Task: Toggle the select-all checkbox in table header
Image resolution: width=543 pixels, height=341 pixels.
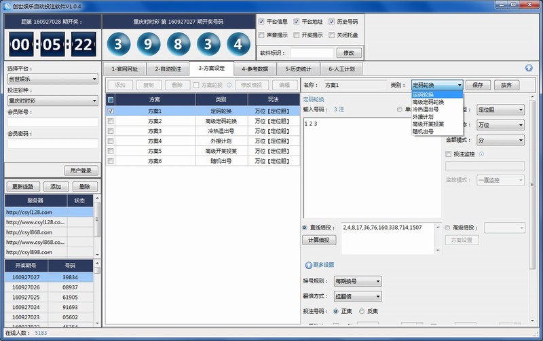Action: (x=111, y=99)
